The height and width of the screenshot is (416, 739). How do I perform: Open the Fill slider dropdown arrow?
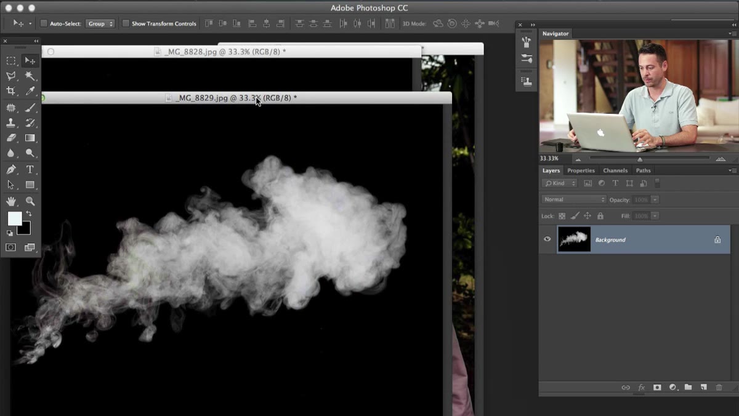655,216
